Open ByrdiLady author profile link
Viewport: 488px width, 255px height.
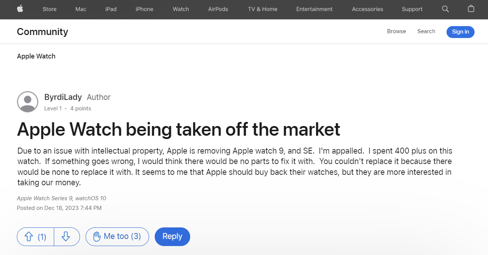coord(63,97)
